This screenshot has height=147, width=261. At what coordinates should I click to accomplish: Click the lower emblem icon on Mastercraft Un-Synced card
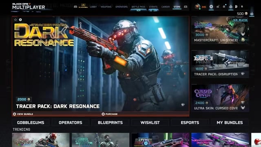coord(243,40)
